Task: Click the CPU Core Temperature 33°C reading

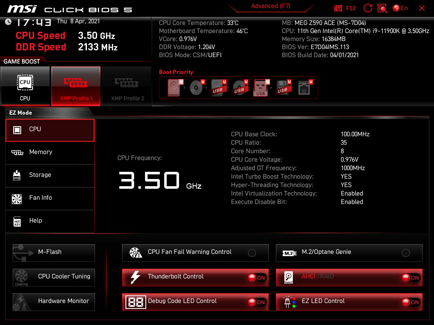Action: pyautogui.click(x=199, y=23)
